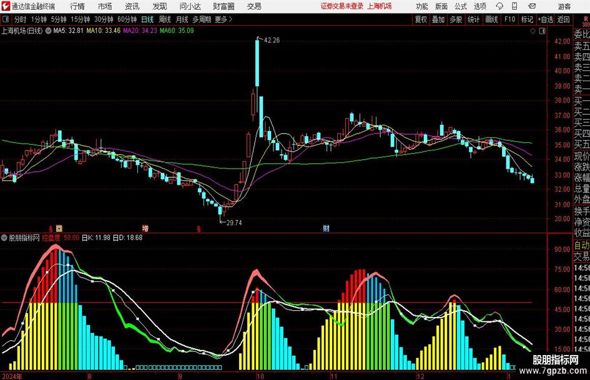
Task: Click the diamond icon above the price axis
Action: [x=533, y=31]
